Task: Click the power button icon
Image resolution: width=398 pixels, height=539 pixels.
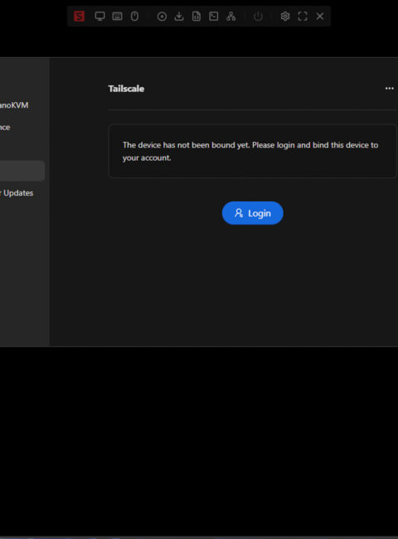Action: [258, 16]
